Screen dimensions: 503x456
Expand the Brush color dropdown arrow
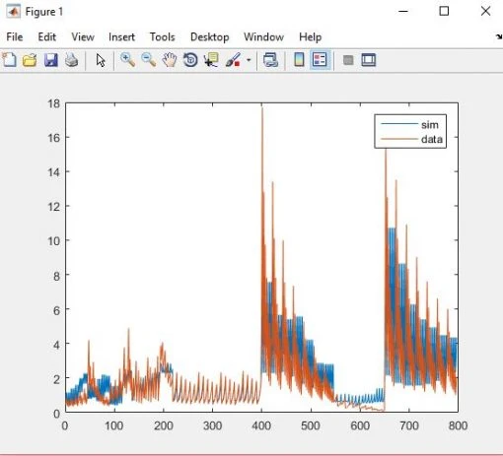(x=249, y=60)
